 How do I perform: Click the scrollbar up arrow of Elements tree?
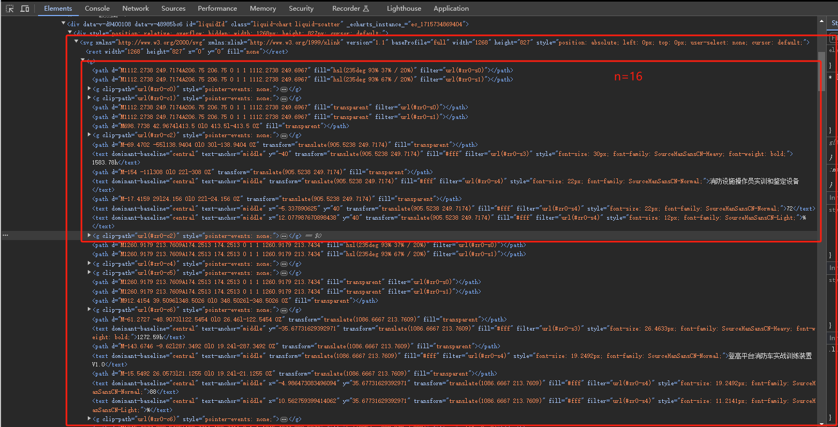pos(821,21)
